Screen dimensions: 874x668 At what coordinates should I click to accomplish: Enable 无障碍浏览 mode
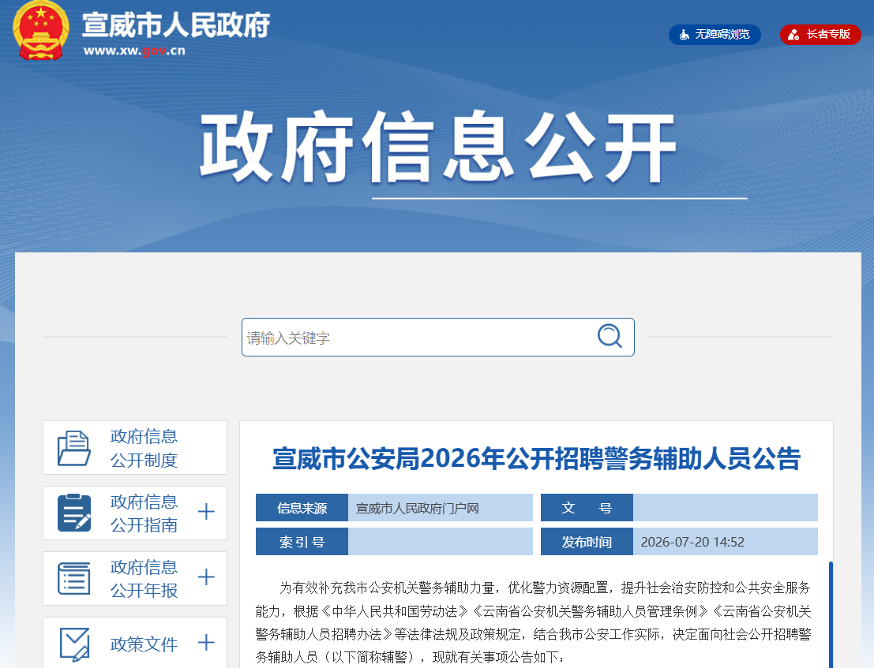click(715, 35)
